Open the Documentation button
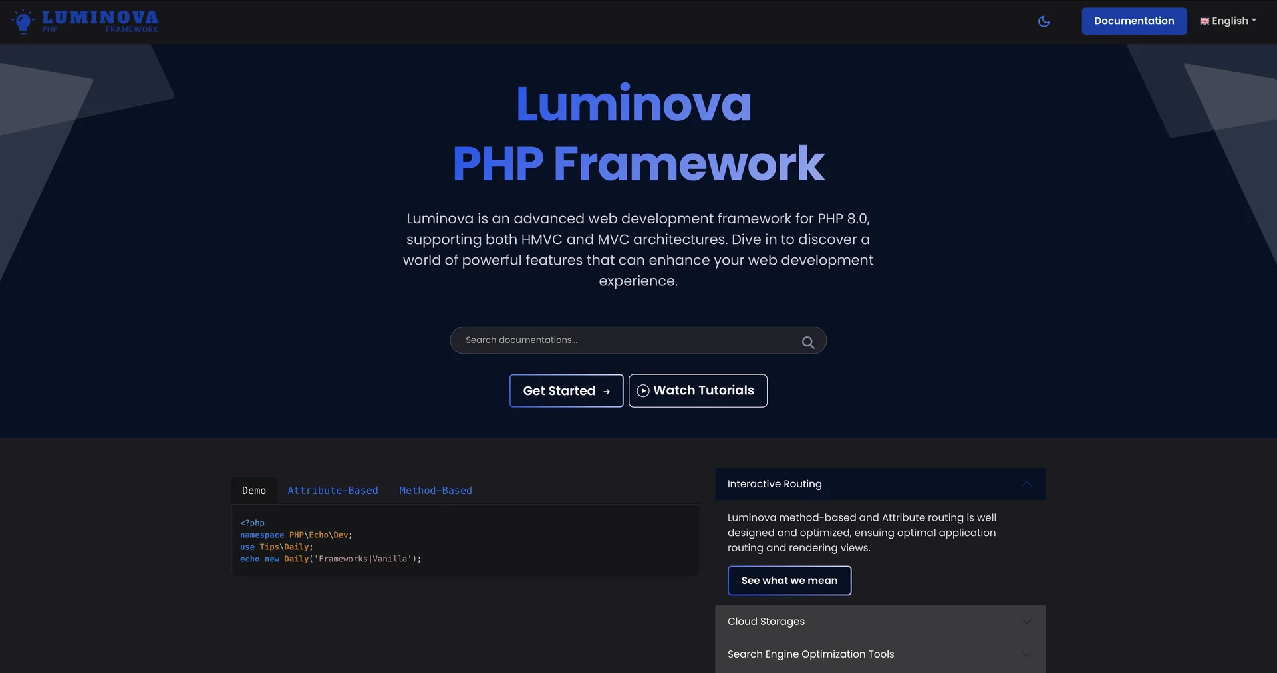This screenshot has height=673, width=1277. click(1134, 21)
